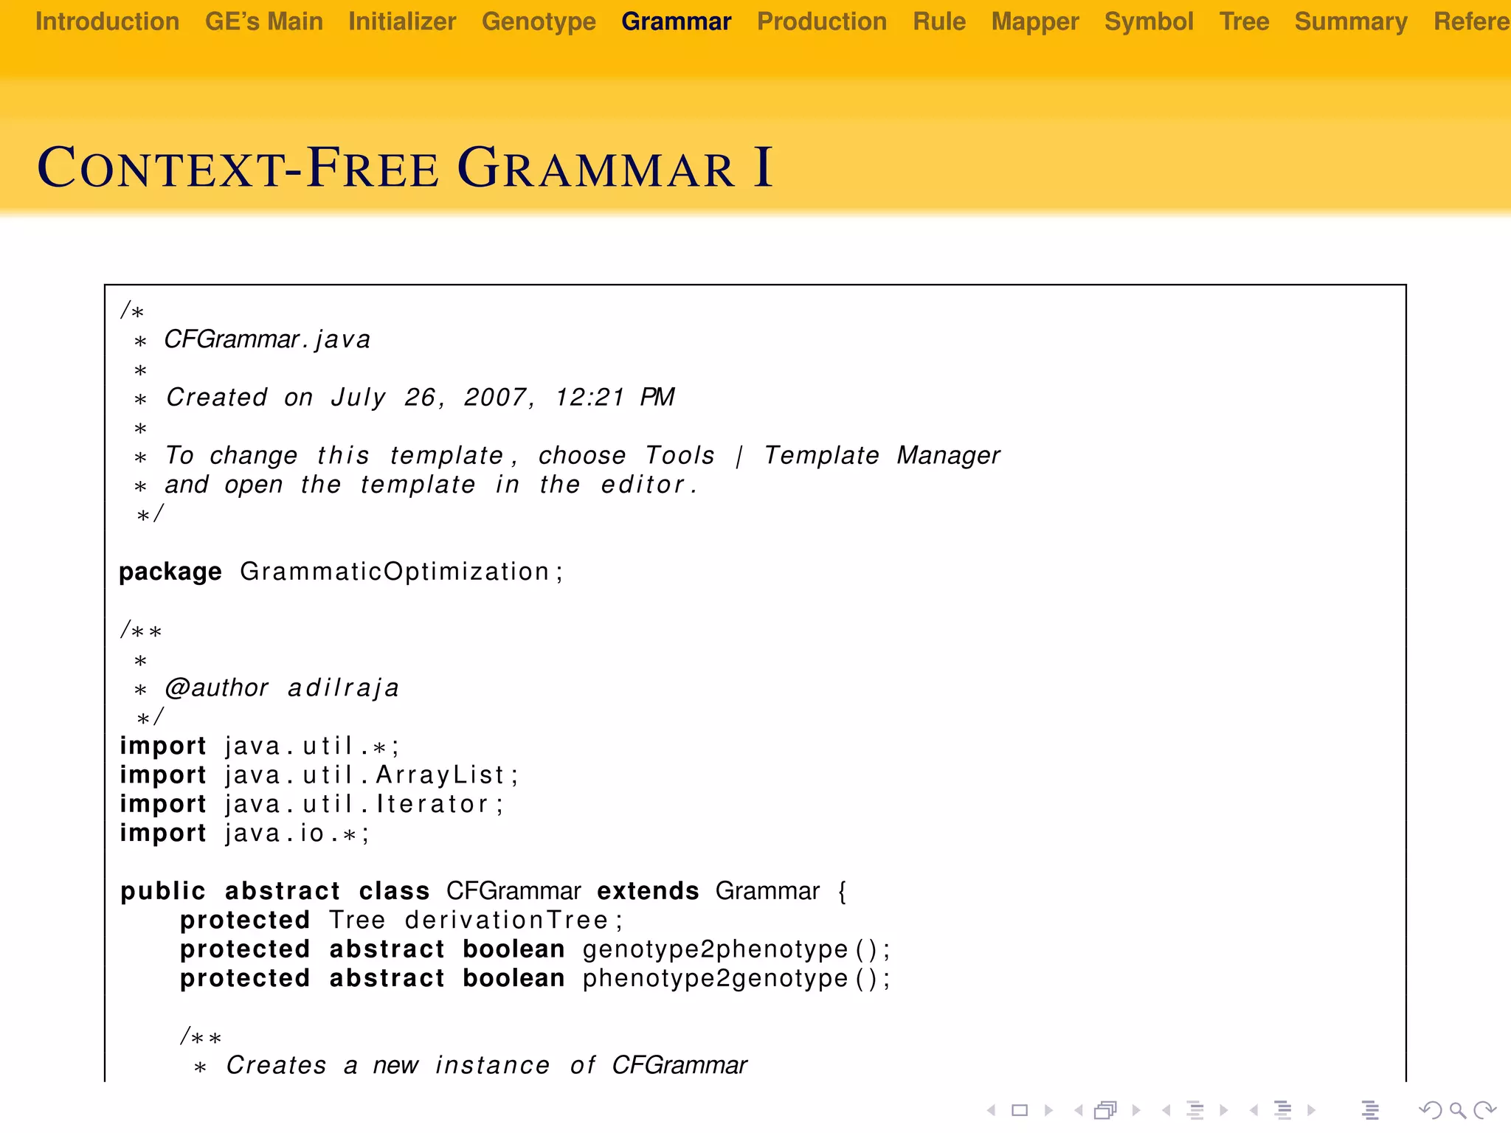Go to the next slide arrow
Image resolution: width=1511 pixels, height=1133 pixels.
coord(1048,1110)
